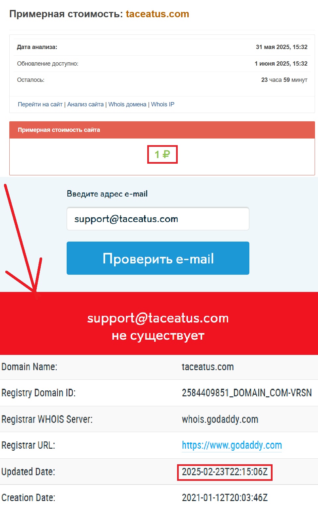Click the remaining time 23 часа 59 минут
This screenshot has width=318, height=509.
point(284,80)
